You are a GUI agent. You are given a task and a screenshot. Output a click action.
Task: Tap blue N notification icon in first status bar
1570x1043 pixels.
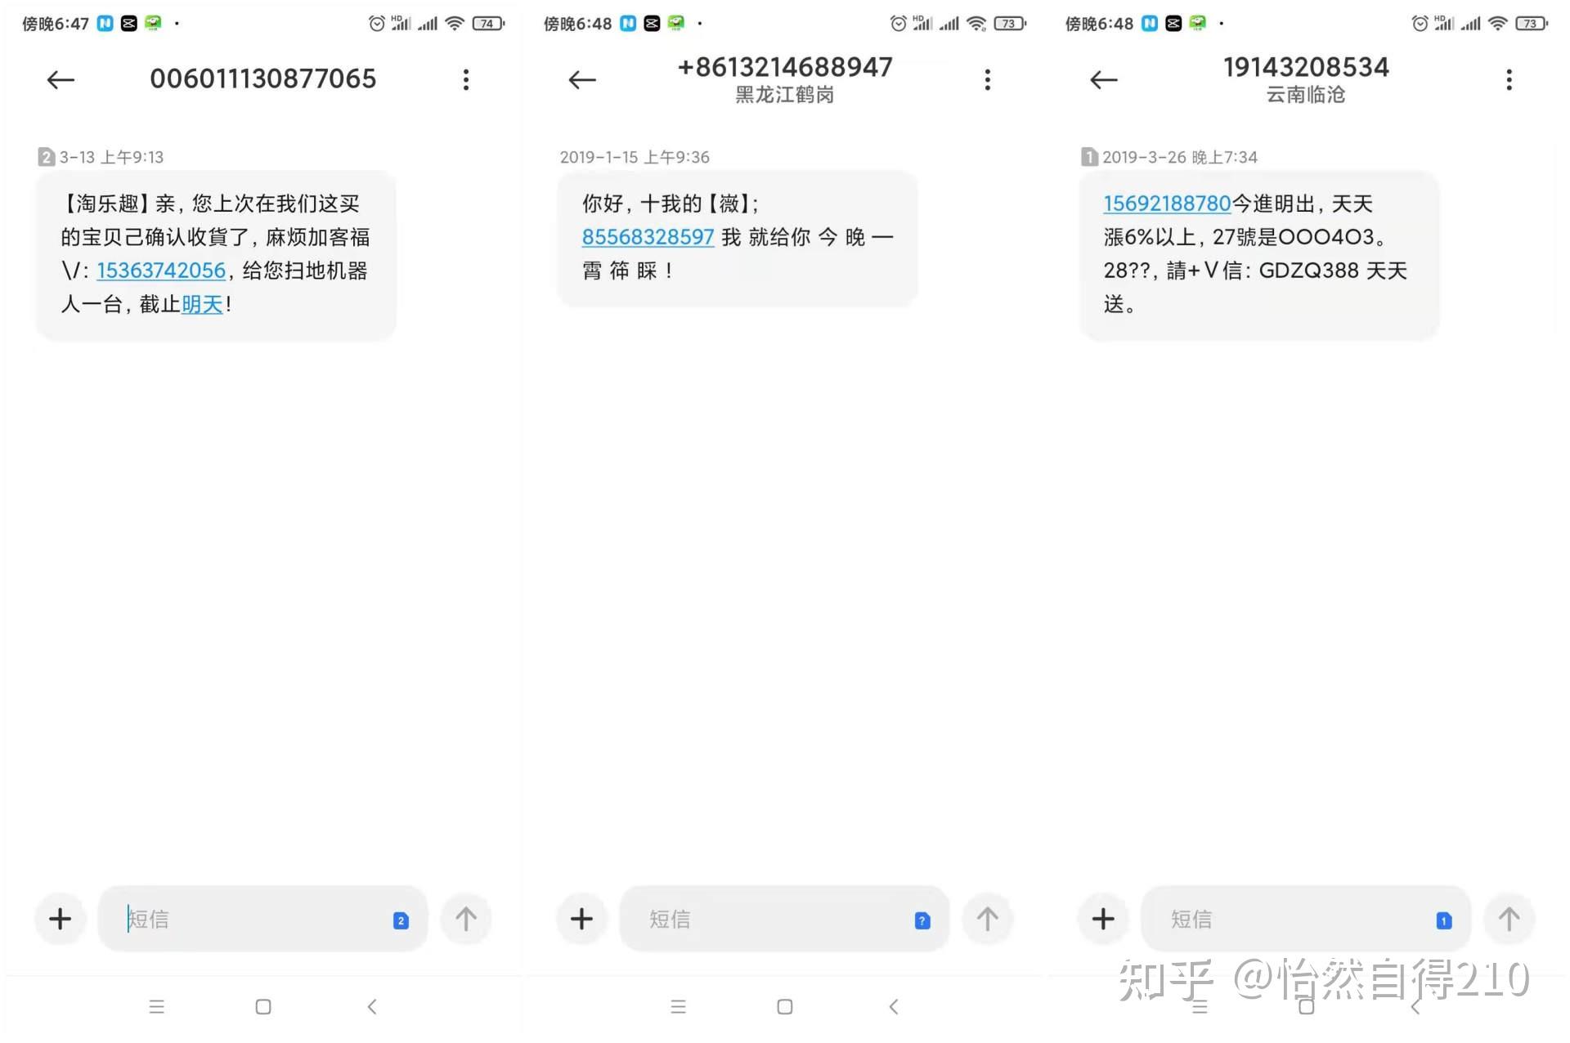[105, 24]
